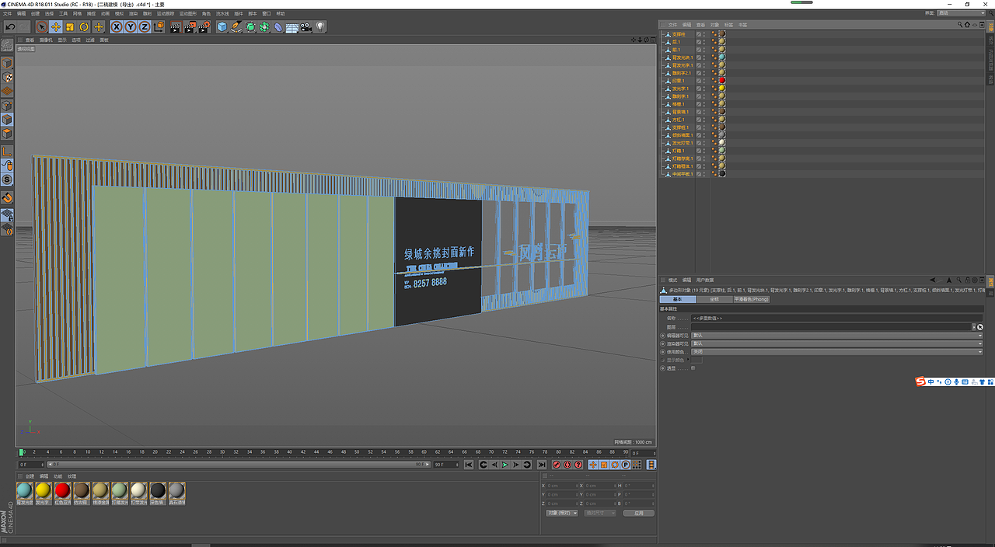
Task: Activate the Scale tool
Action: tap(70, 27)
